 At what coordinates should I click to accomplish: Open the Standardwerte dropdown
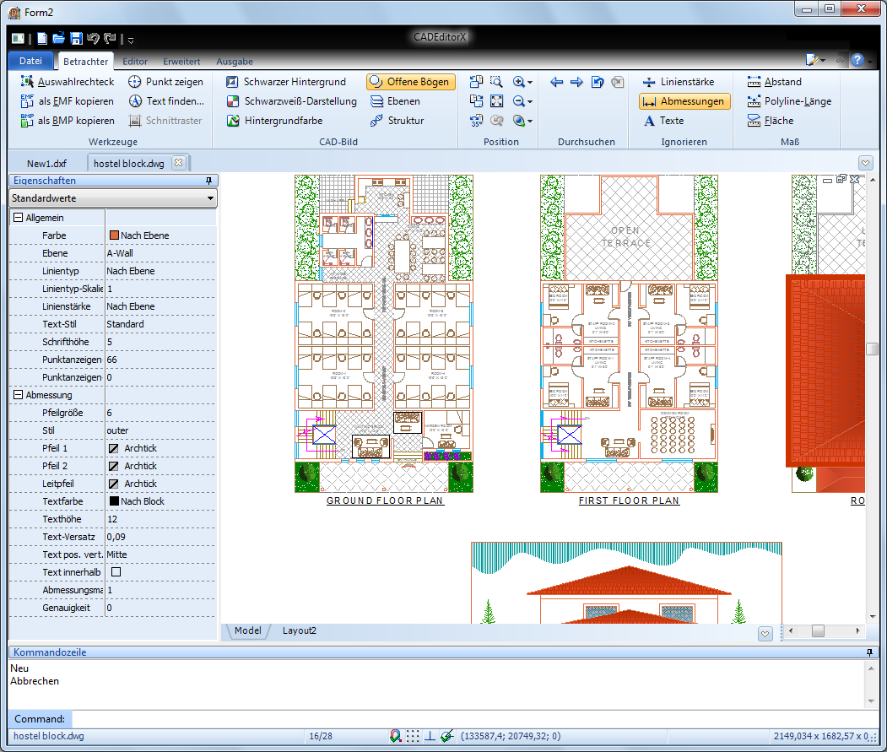(113, 198)
